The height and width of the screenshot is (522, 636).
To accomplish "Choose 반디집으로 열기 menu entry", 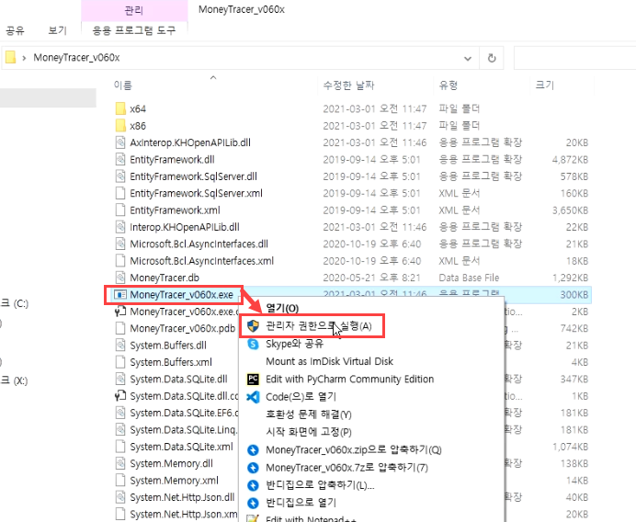I will click(x=301, y=503).
